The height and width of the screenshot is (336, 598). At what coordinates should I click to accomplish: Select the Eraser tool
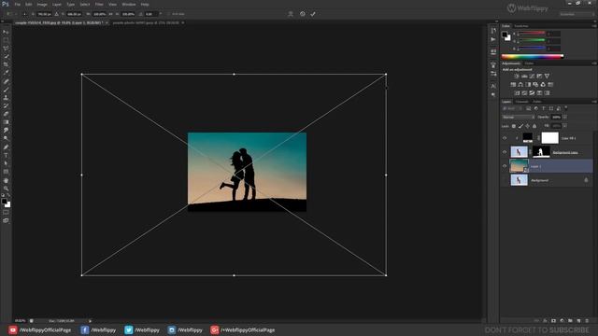[6, 114]
